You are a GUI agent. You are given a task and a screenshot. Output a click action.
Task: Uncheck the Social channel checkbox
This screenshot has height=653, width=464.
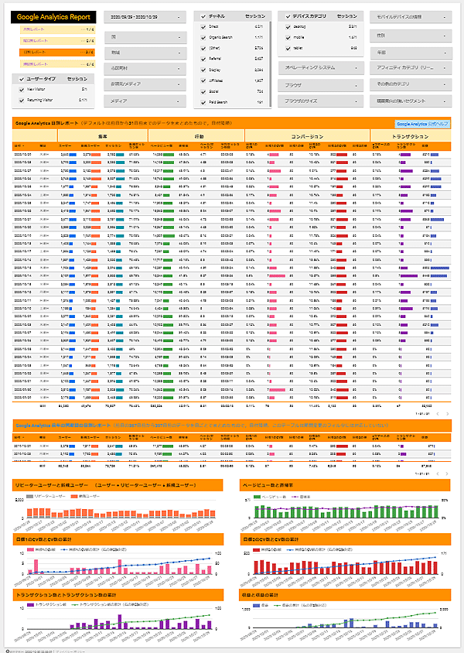(203, 91)
